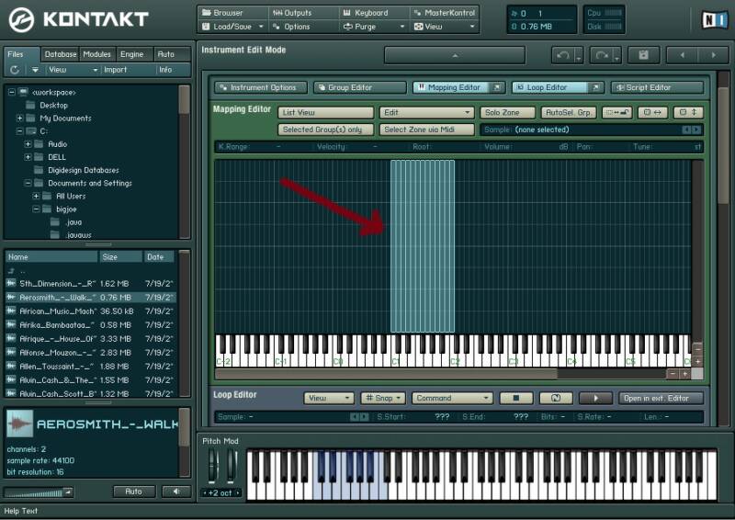This screenshot has height=520, width=735.
Task: Click the Kontakt logo icon
Action: point(21,20)
